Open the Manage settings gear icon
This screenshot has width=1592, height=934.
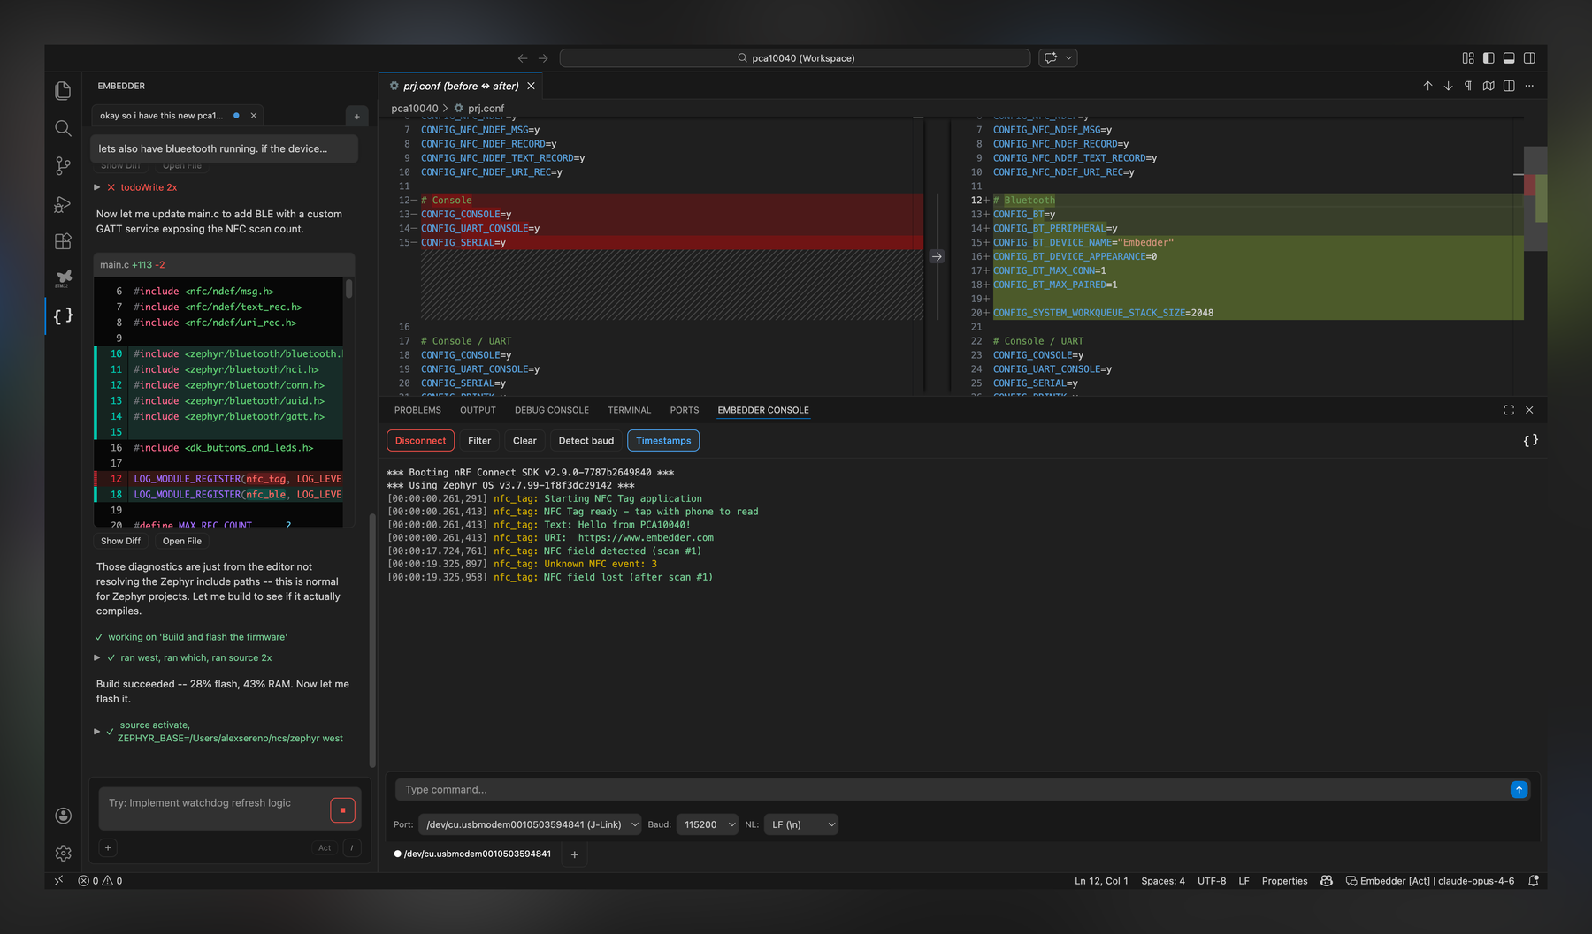[63, 854]
